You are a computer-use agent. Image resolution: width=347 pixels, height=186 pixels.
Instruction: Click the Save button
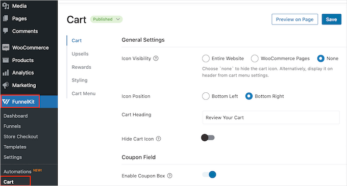tap(331, 19)
